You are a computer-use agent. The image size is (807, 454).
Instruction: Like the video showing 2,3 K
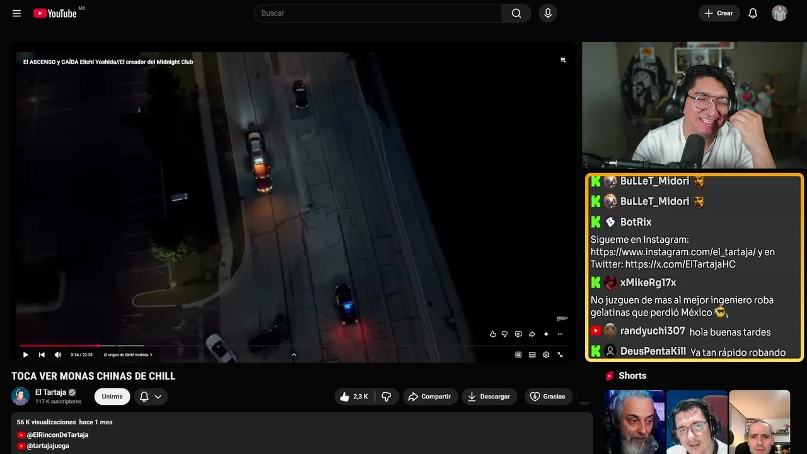coord(354,397)
